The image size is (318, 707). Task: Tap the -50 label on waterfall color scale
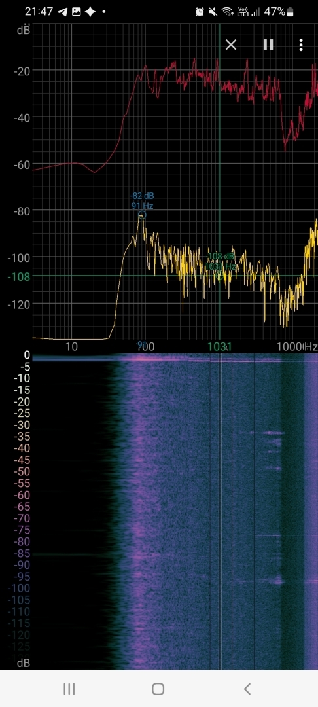coord(21,471)
